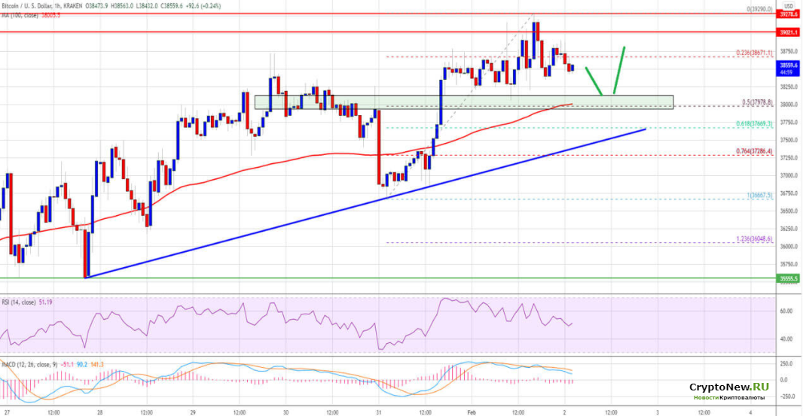
Task: Click the 36750.0 tick on price axis
Action: pos(789,193)
